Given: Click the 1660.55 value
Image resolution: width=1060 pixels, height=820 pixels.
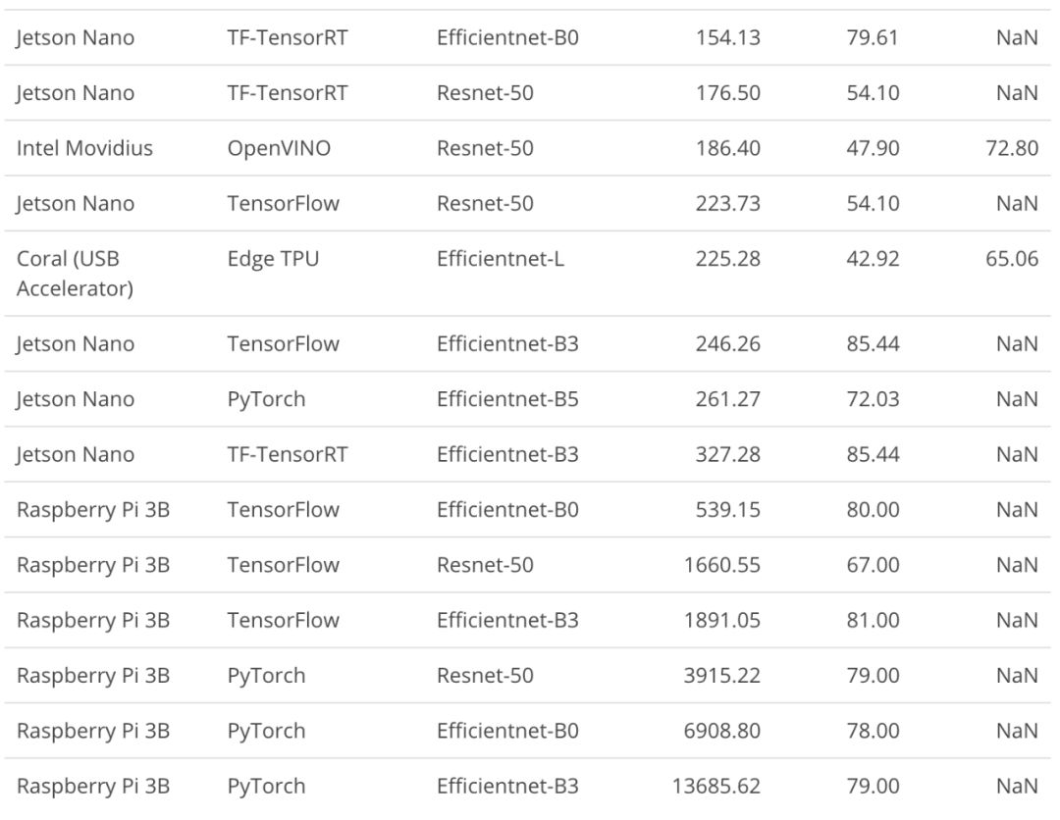Looking at the screenshot, I should [722, 565].
